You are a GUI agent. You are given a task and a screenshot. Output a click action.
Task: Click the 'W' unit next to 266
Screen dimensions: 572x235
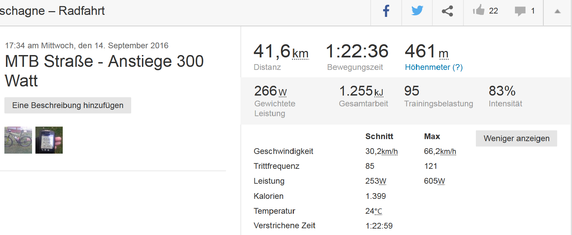coord(283,93)
